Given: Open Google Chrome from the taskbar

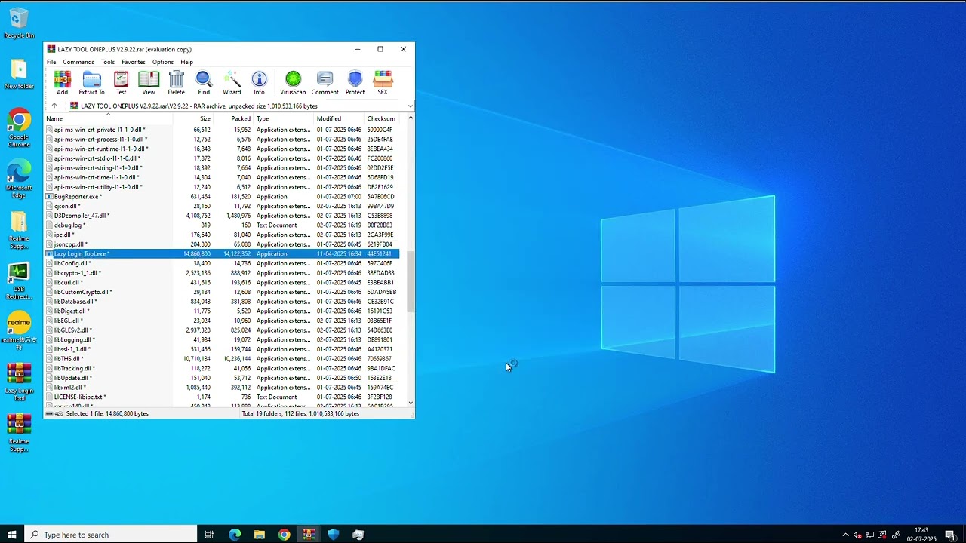Looking at the screenshot, I should pyautogui.click(x=284, y=535).
